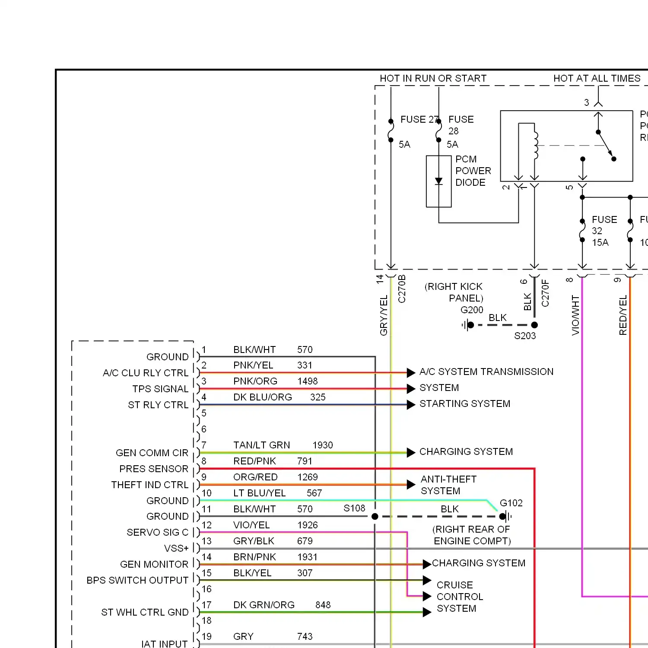Click the FUSE 32 15A label
Viewport: 648px width, 648px height.
pos(604,231)
